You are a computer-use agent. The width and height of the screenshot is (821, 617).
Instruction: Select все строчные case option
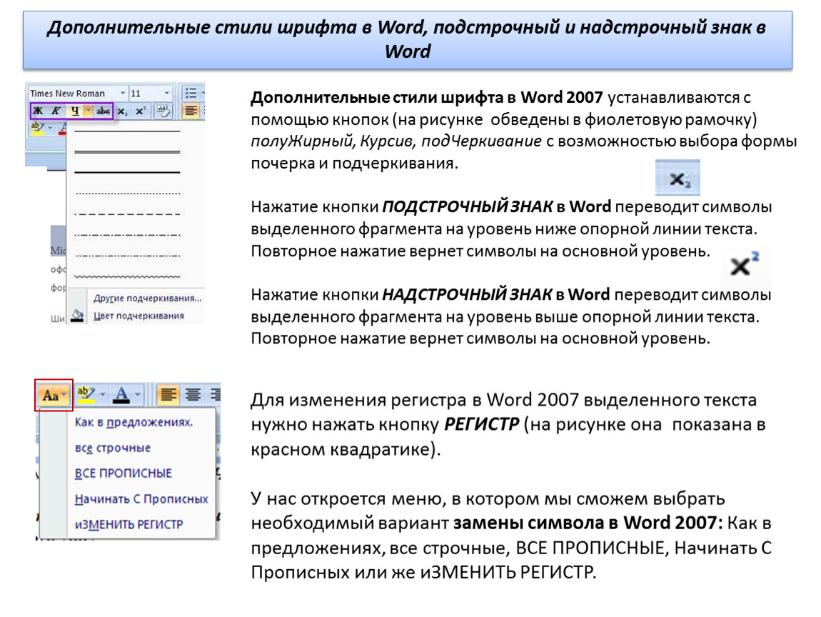coord(113,448)
